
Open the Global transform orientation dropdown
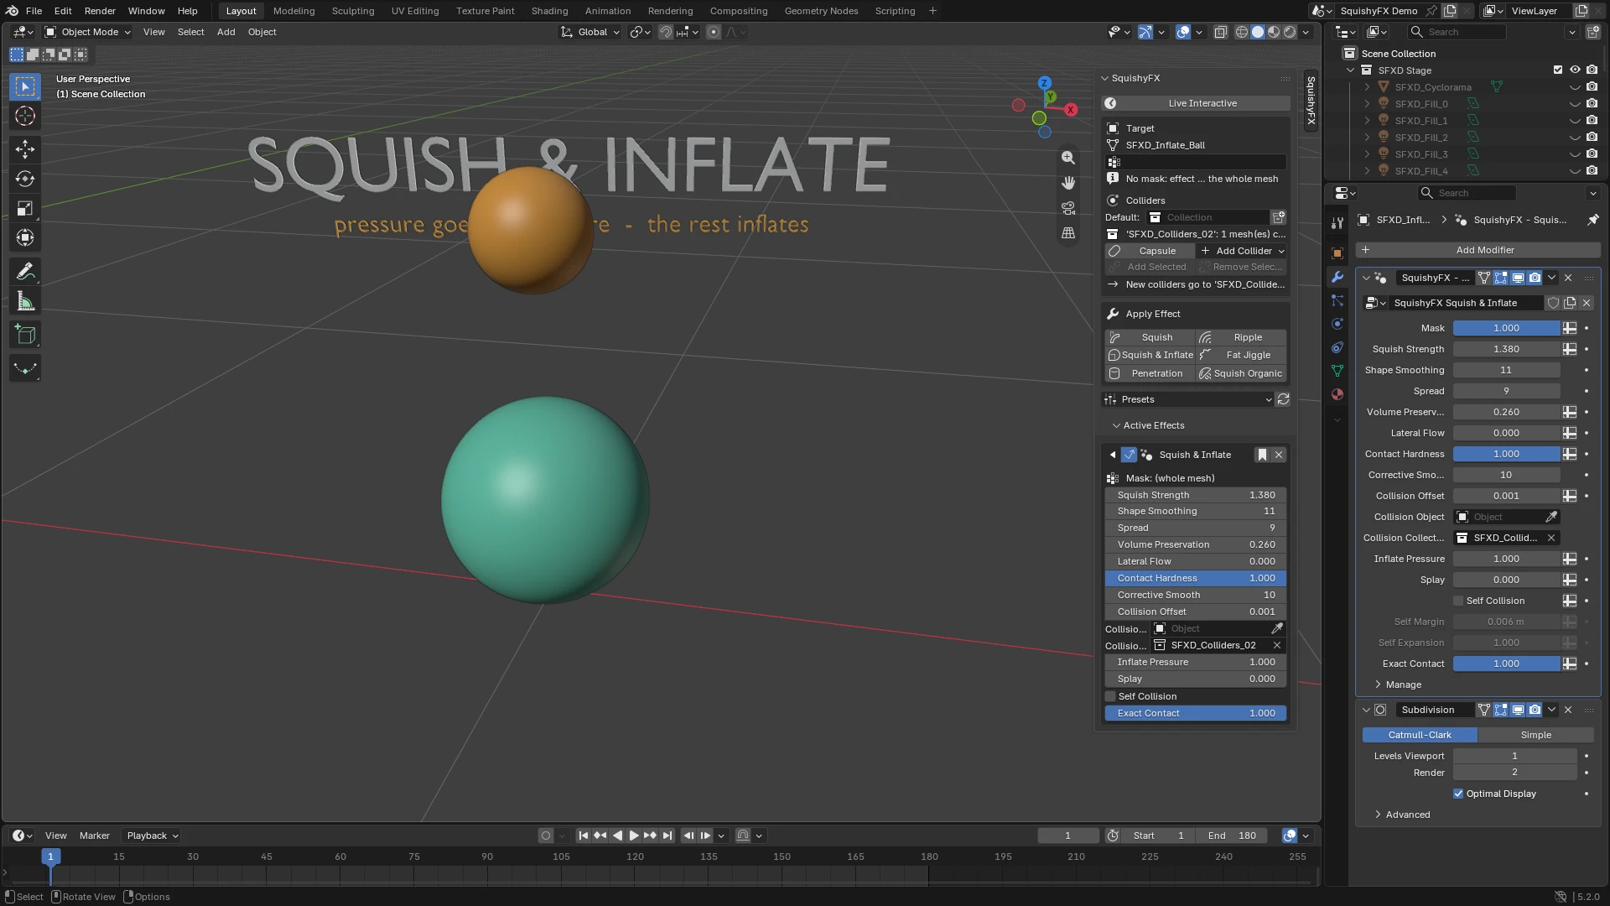[x=590, y=32]
